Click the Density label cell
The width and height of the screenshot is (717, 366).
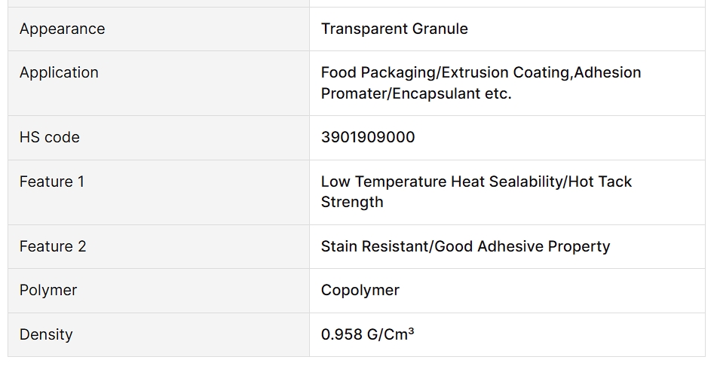pyautogui.click(x=46, y=334)
